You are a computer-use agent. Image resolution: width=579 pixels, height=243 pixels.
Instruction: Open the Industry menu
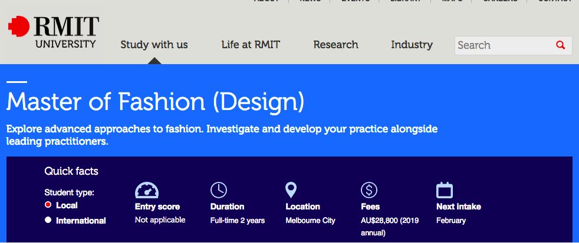point(412,45)
